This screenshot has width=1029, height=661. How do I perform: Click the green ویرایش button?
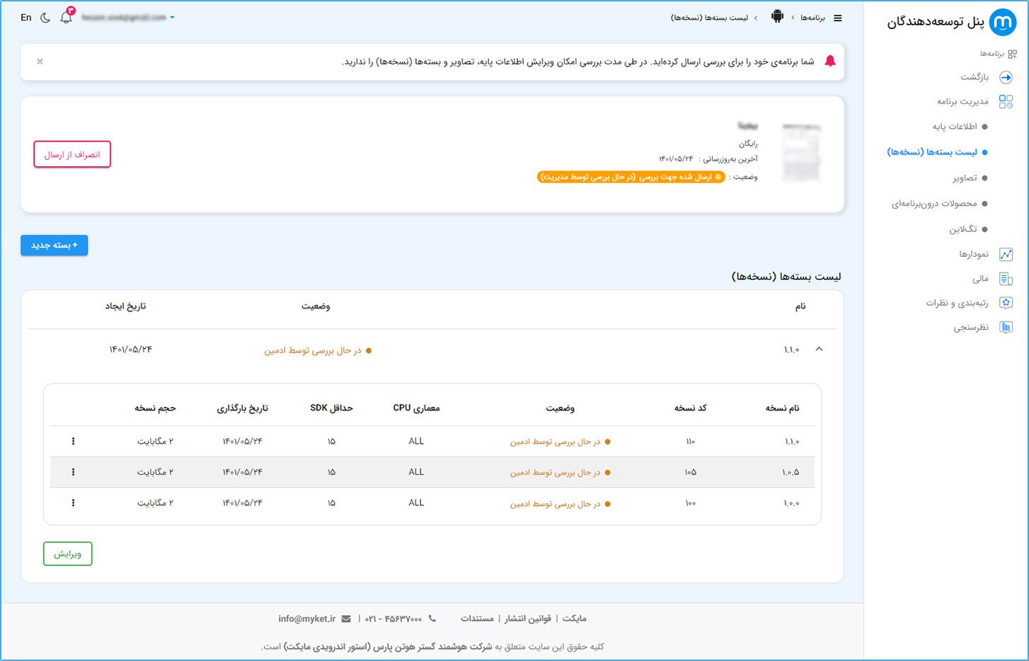68,553
